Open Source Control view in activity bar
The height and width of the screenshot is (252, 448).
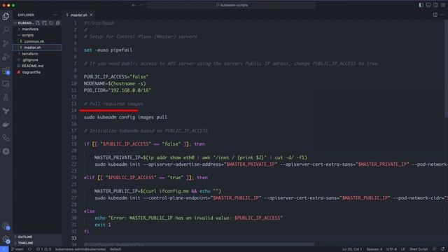tap(6, 43)
